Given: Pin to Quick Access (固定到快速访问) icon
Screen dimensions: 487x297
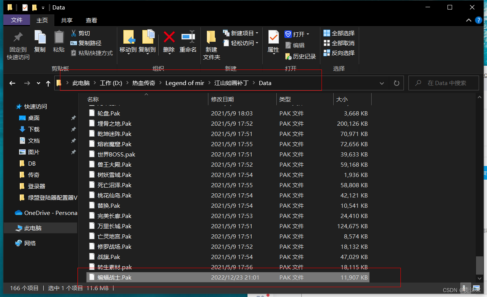Looking at the screenshot, I should [x=18, y=37].
